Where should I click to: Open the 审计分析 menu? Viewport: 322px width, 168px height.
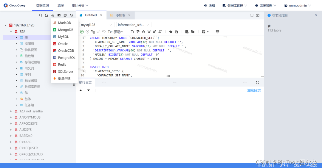[x=80, y=6]
